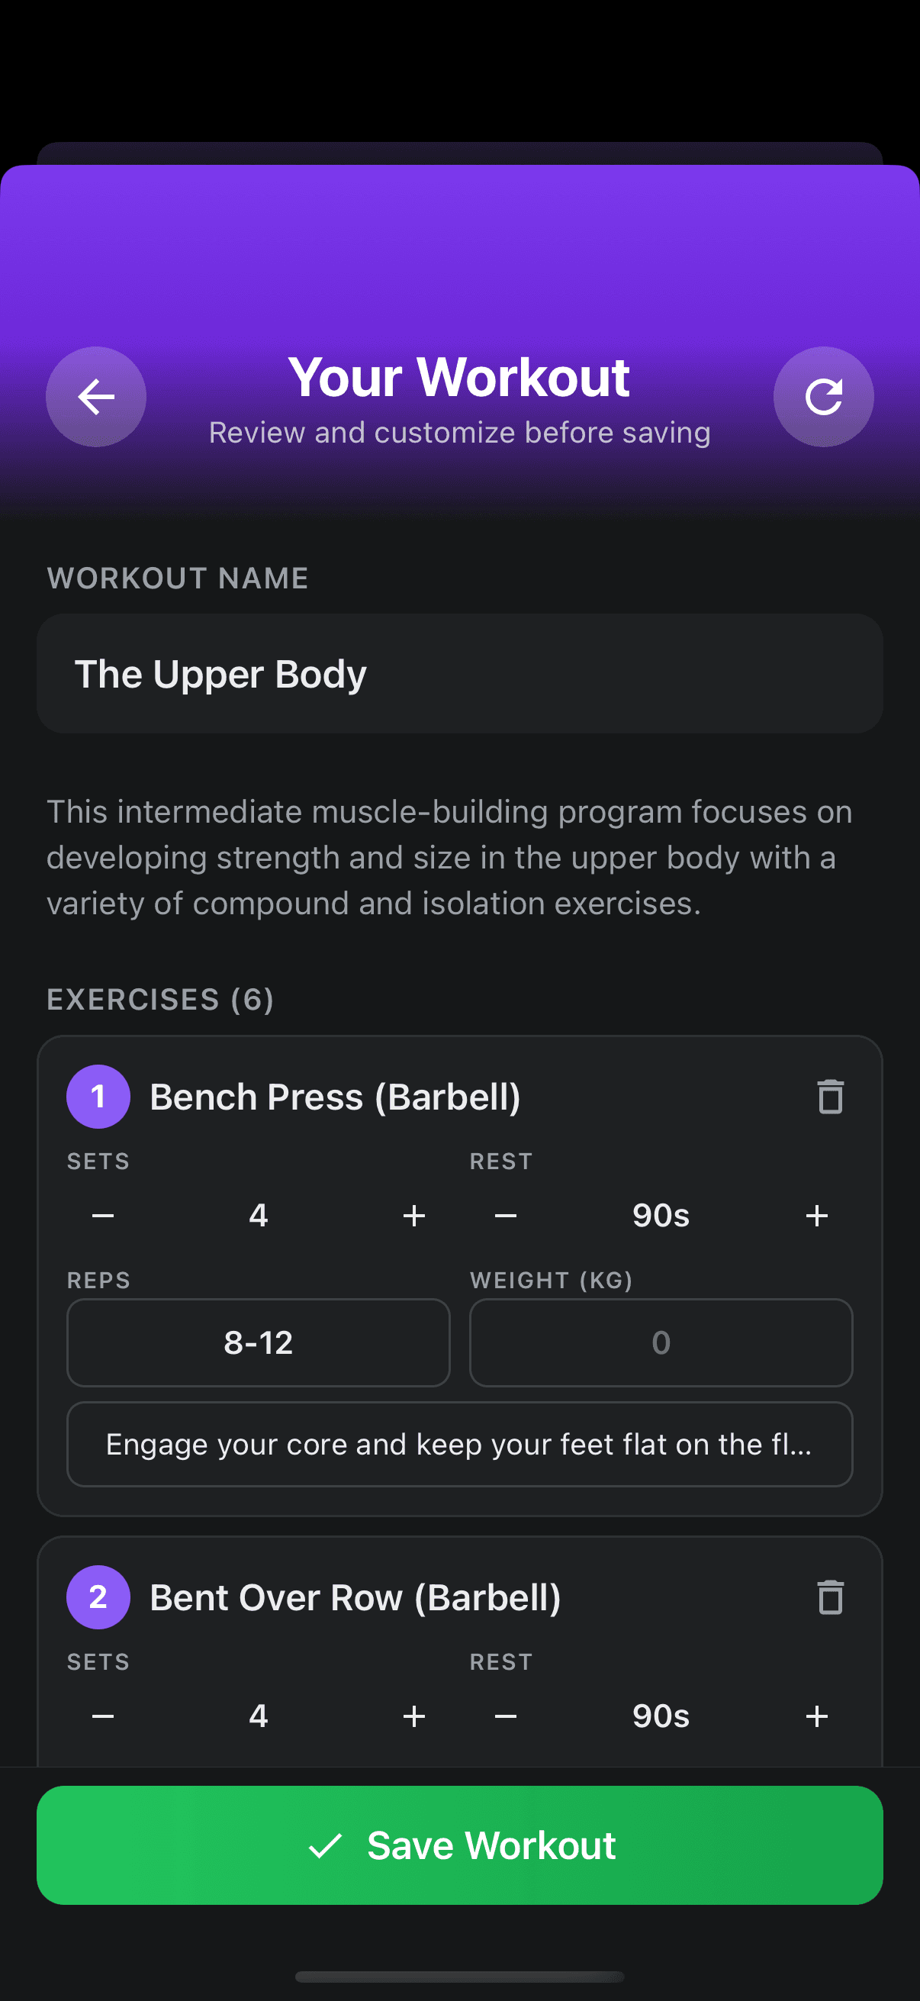Increase sets for Bench Press
The height and width of the screenshot is (2001, 920).
tap(413, 1215)
